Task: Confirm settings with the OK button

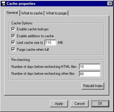Action: 100,104
